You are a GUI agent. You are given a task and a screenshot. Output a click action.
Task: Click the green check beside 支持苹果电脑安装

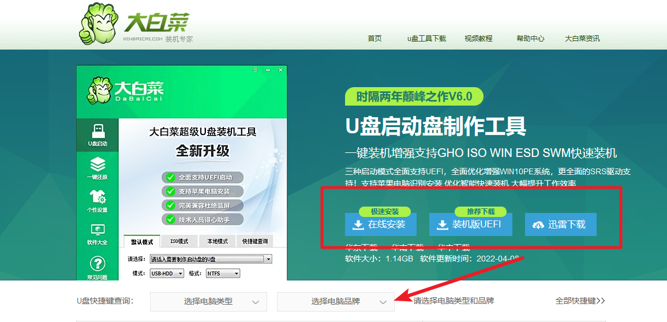171,191
